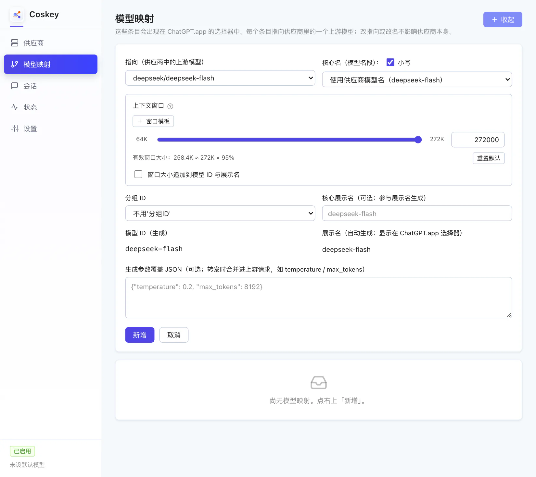Click the 供应商 server icon

(x=15, y=43)
